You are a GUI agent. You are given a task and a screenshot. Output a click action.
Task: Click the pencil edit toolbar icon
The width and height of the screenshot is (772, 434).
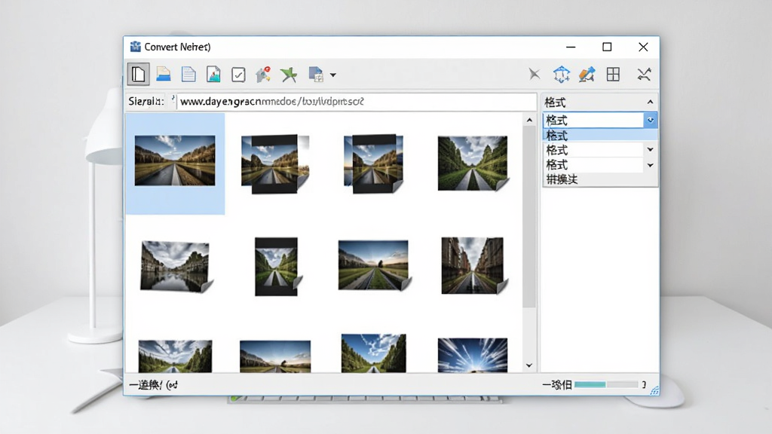587,75
